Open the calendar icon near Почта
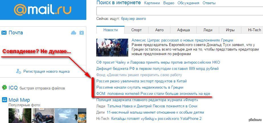The width and height of the screenshot is (263, 123). (x=81, y=33)
